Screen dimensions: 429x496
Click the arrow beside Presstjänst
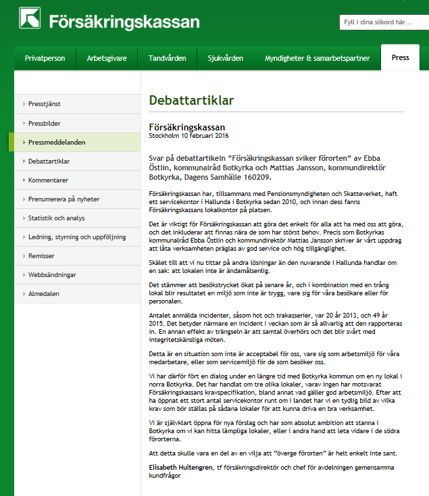pos(24,104)
